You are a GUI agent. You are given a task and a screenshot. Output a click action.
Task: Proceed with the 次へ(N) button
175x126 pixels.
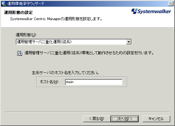tap(125, 119)
